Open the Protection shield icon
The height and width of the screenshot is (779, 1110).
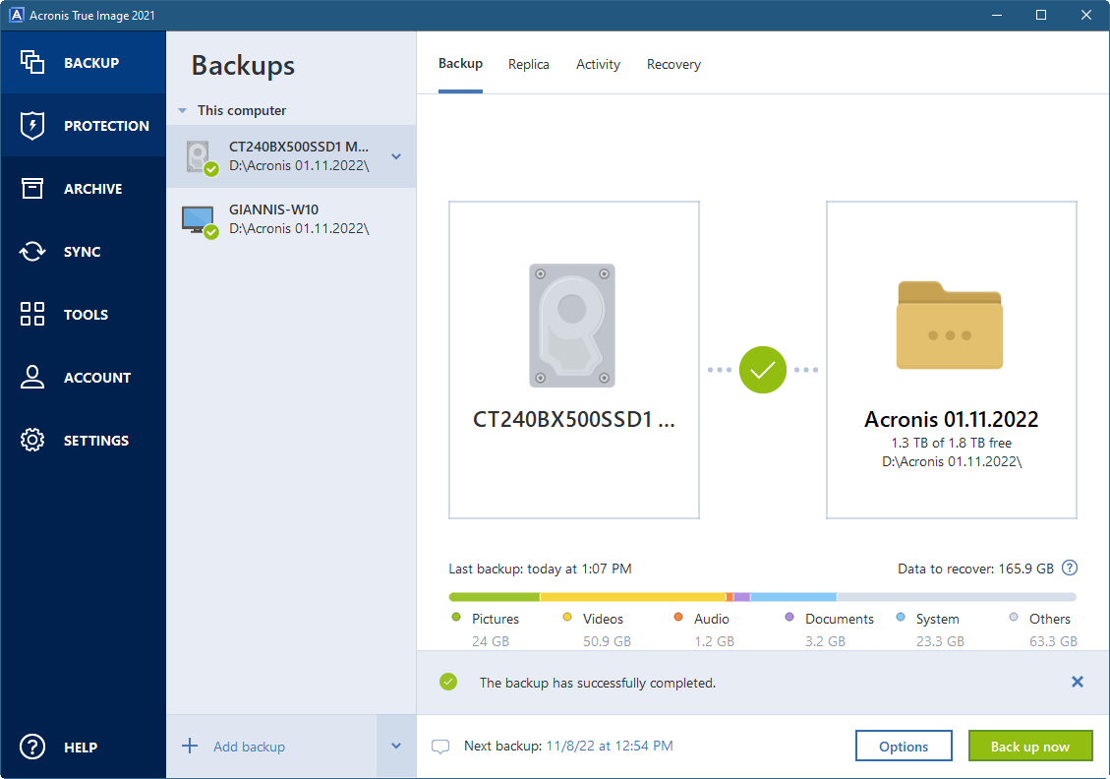tap(31, 125)
